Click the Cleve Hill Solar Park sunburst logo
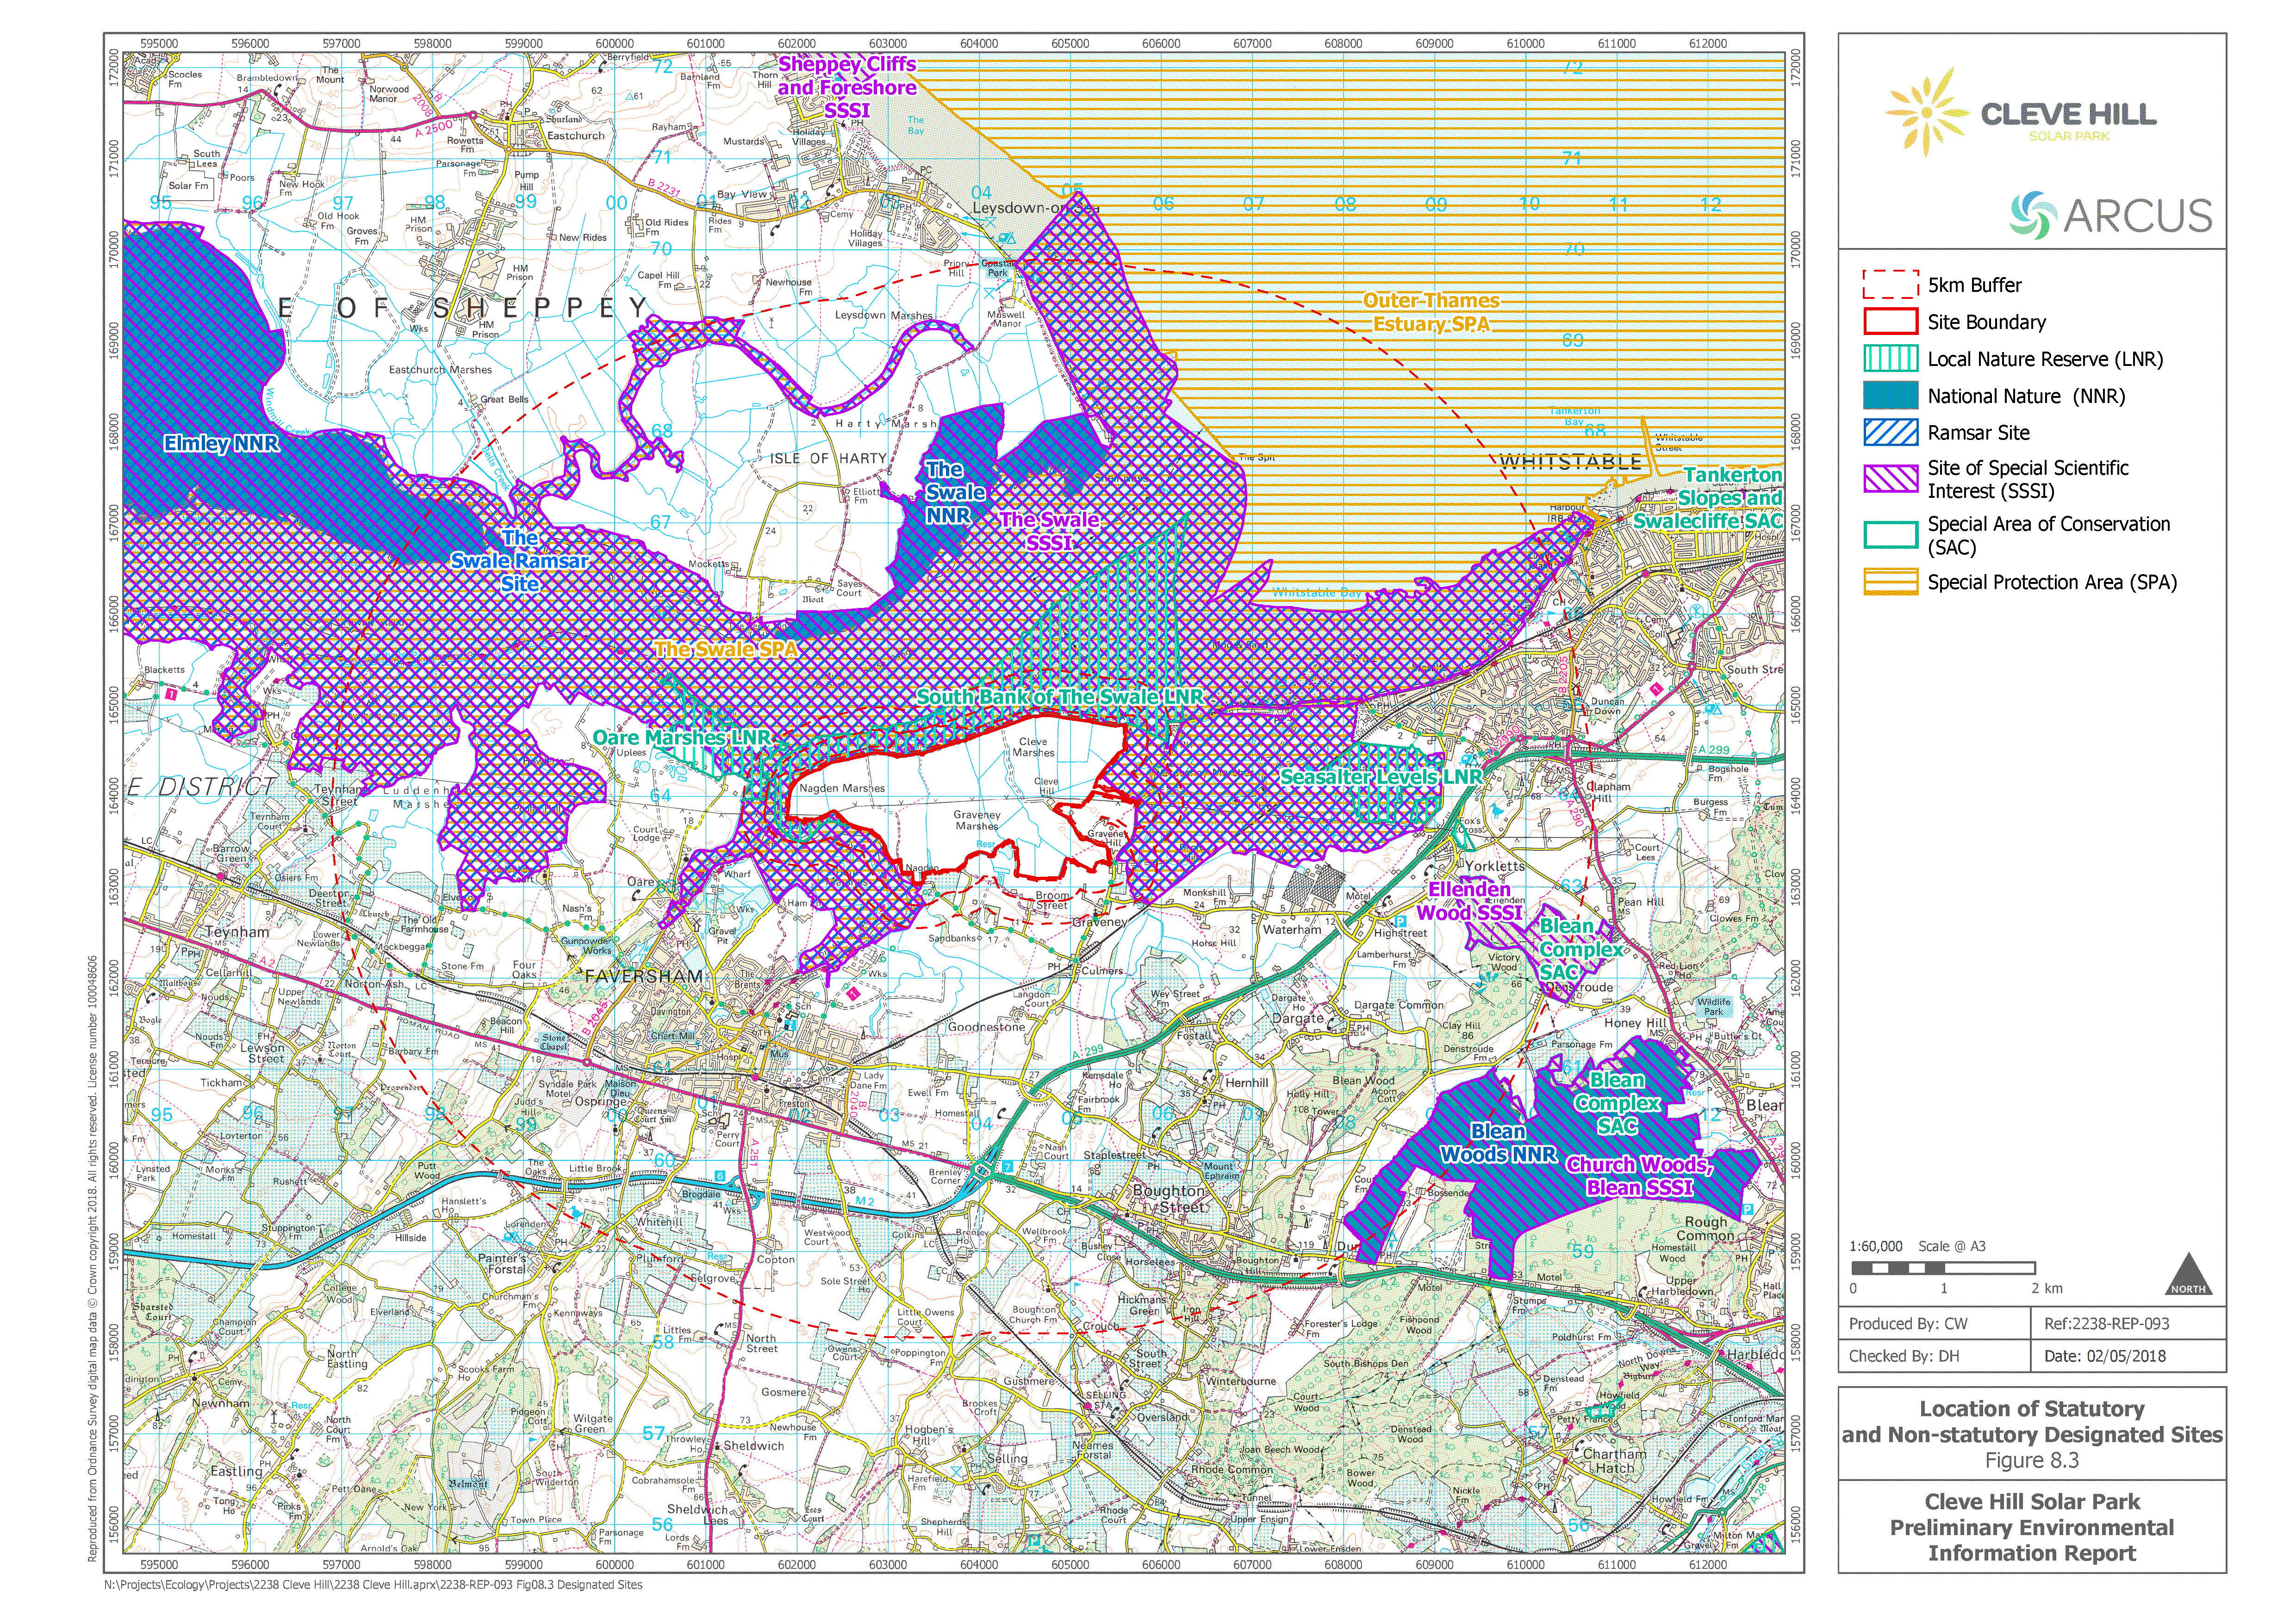 1927,112
